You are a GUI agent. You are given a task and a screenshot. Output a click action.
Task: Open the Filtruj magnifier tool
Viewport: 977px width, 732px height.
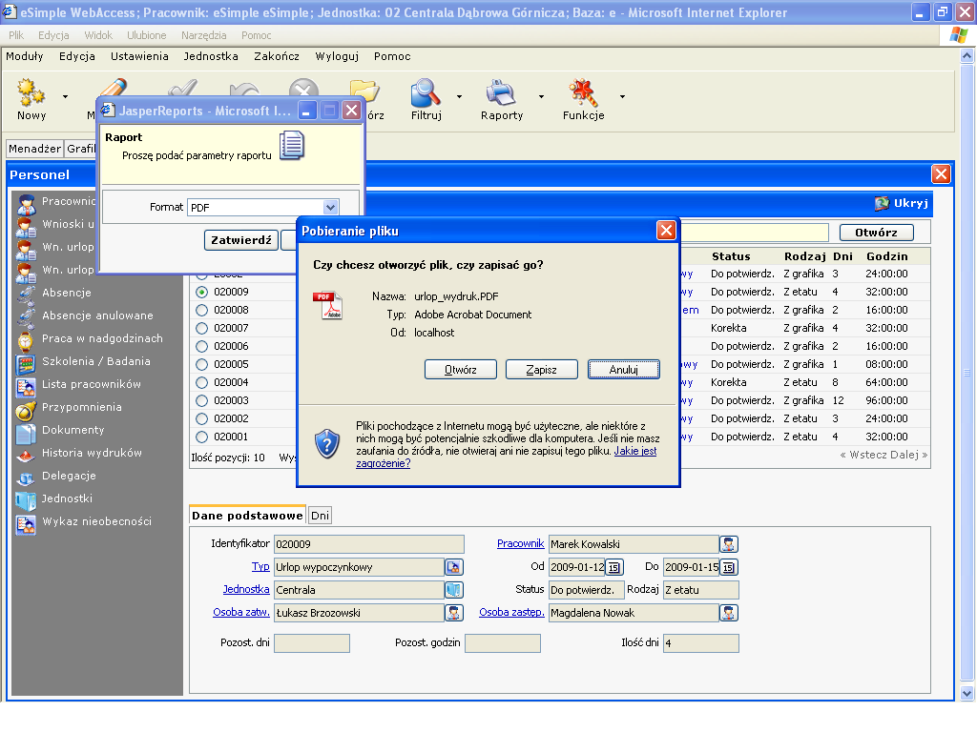(426, 92)
